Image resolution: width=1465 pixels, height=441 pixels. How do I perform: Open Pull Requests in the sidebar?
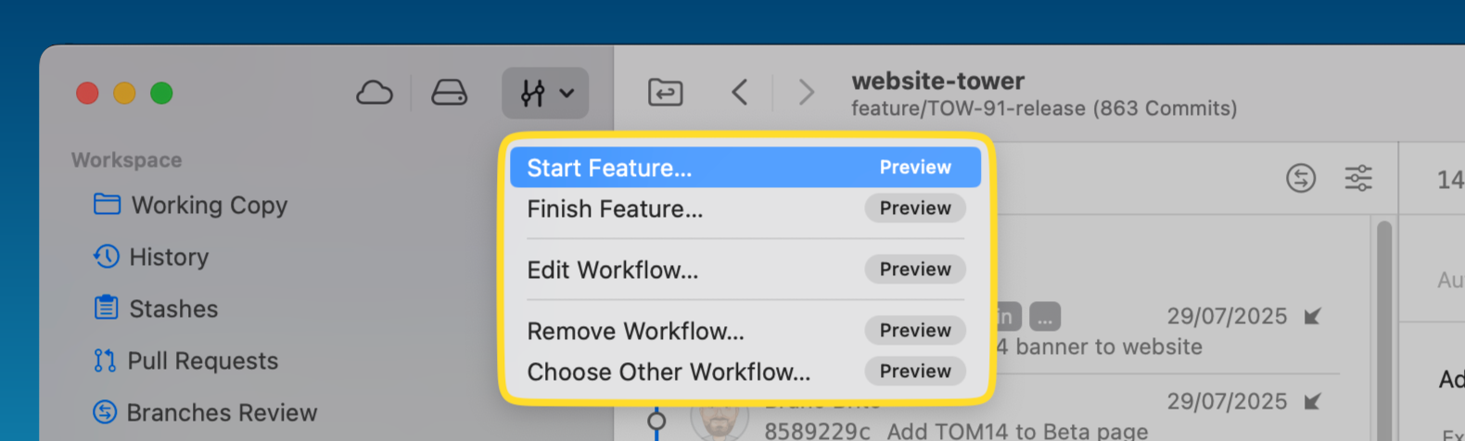(202, 360)
